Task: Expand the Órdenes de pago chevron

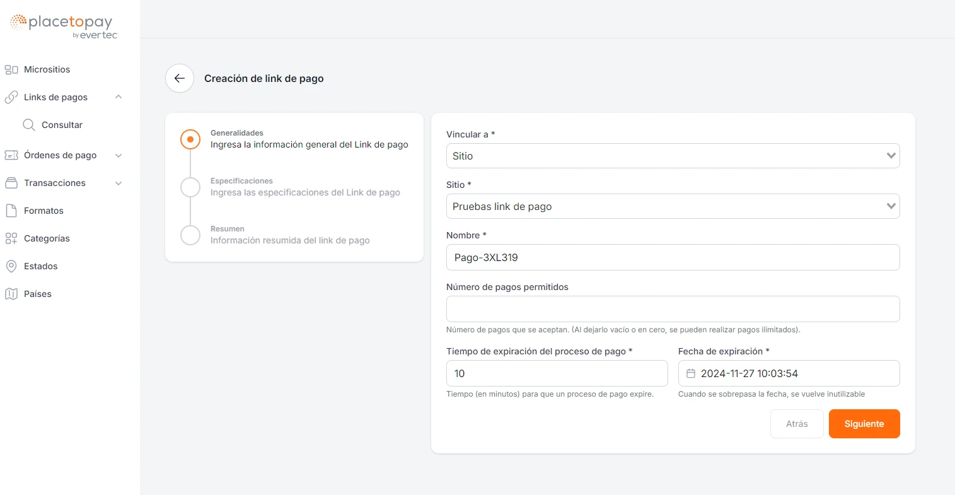Action: [119, 155]
